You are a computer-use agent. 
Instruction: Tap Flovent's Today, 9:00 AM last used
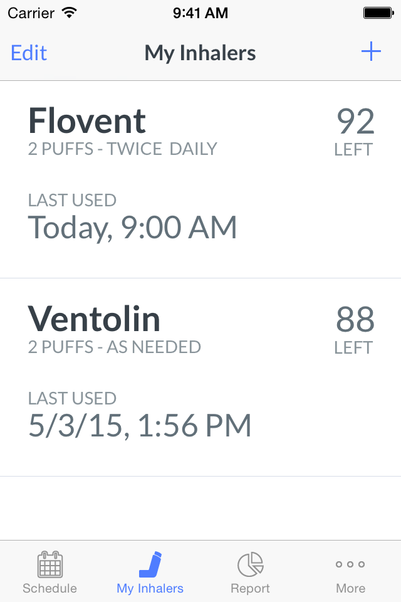(x=133, y=227)
